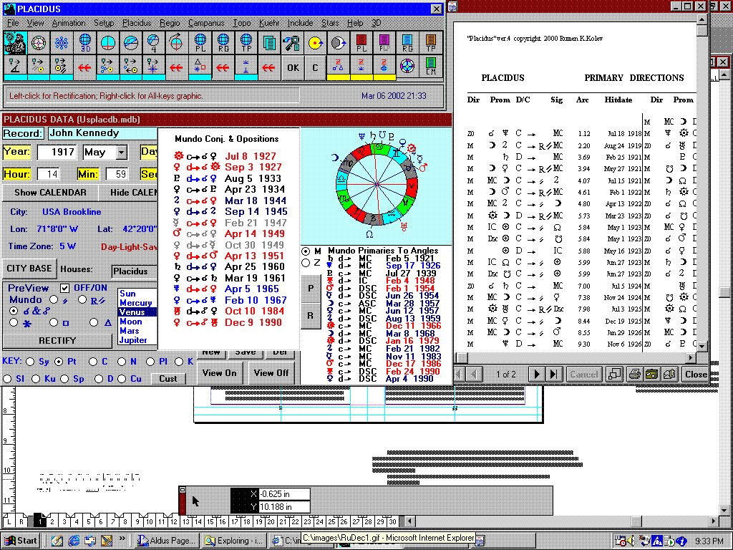
Task: Click the report vertical scrollbar down arrow
Action: pyautogui.click(x=702, y=346)
